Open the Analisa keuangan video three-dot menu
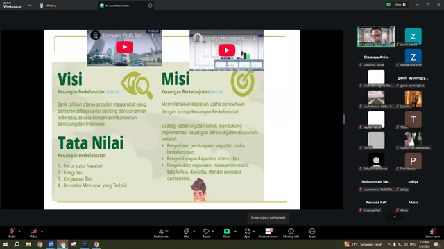Screen dimensions: 444x249 (255, 38)
